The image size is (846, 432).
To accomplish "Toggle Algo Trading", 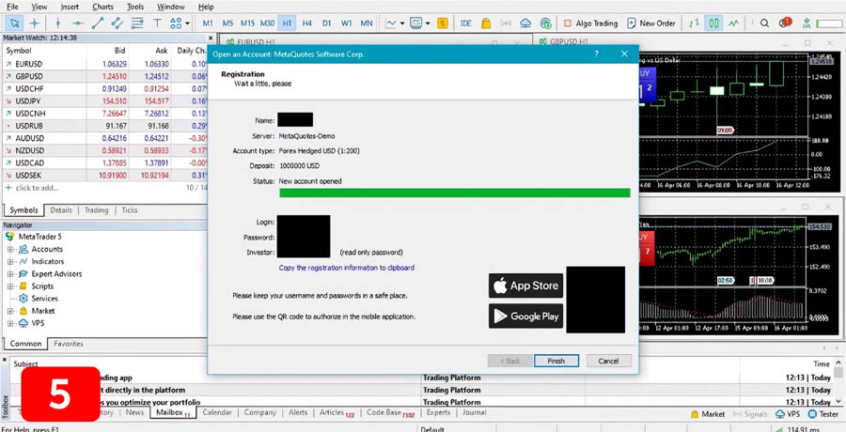I will point(591,23).
